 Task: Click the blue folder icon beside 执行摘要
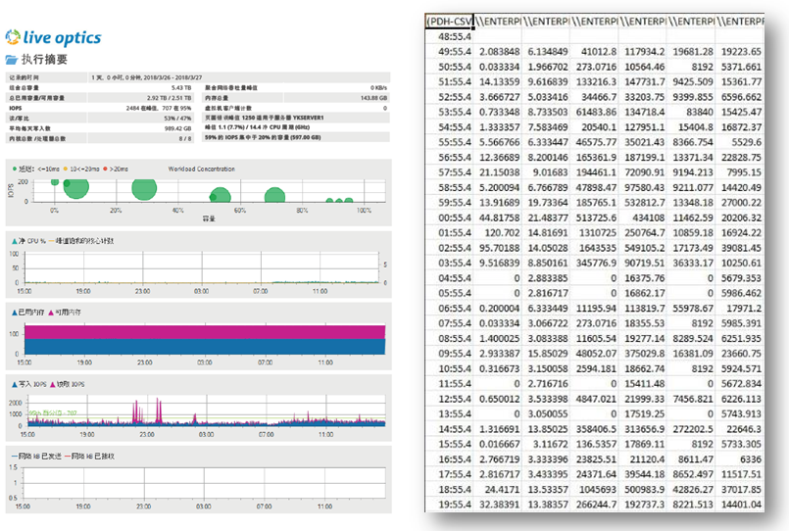(11, 60)
